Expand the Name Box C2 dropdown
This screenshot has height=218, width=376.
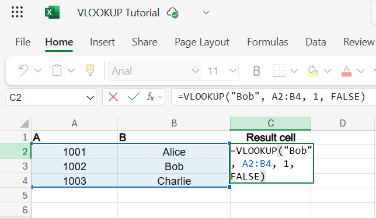pos(90,97)
